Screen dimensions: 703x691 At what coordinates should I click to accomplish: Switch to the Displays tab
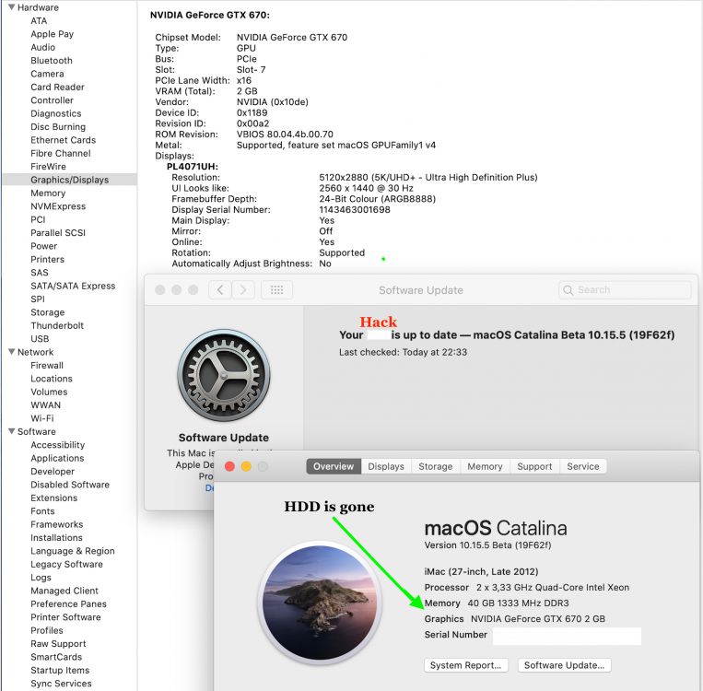pyautogui.click(x=386, y=466)
